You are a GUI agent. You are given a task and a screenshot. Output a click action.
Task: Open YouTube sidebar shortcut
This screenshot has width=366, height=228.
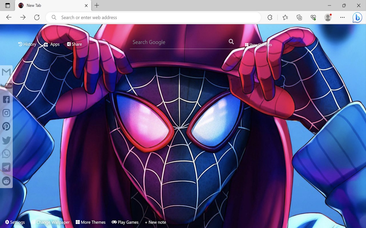6,86
